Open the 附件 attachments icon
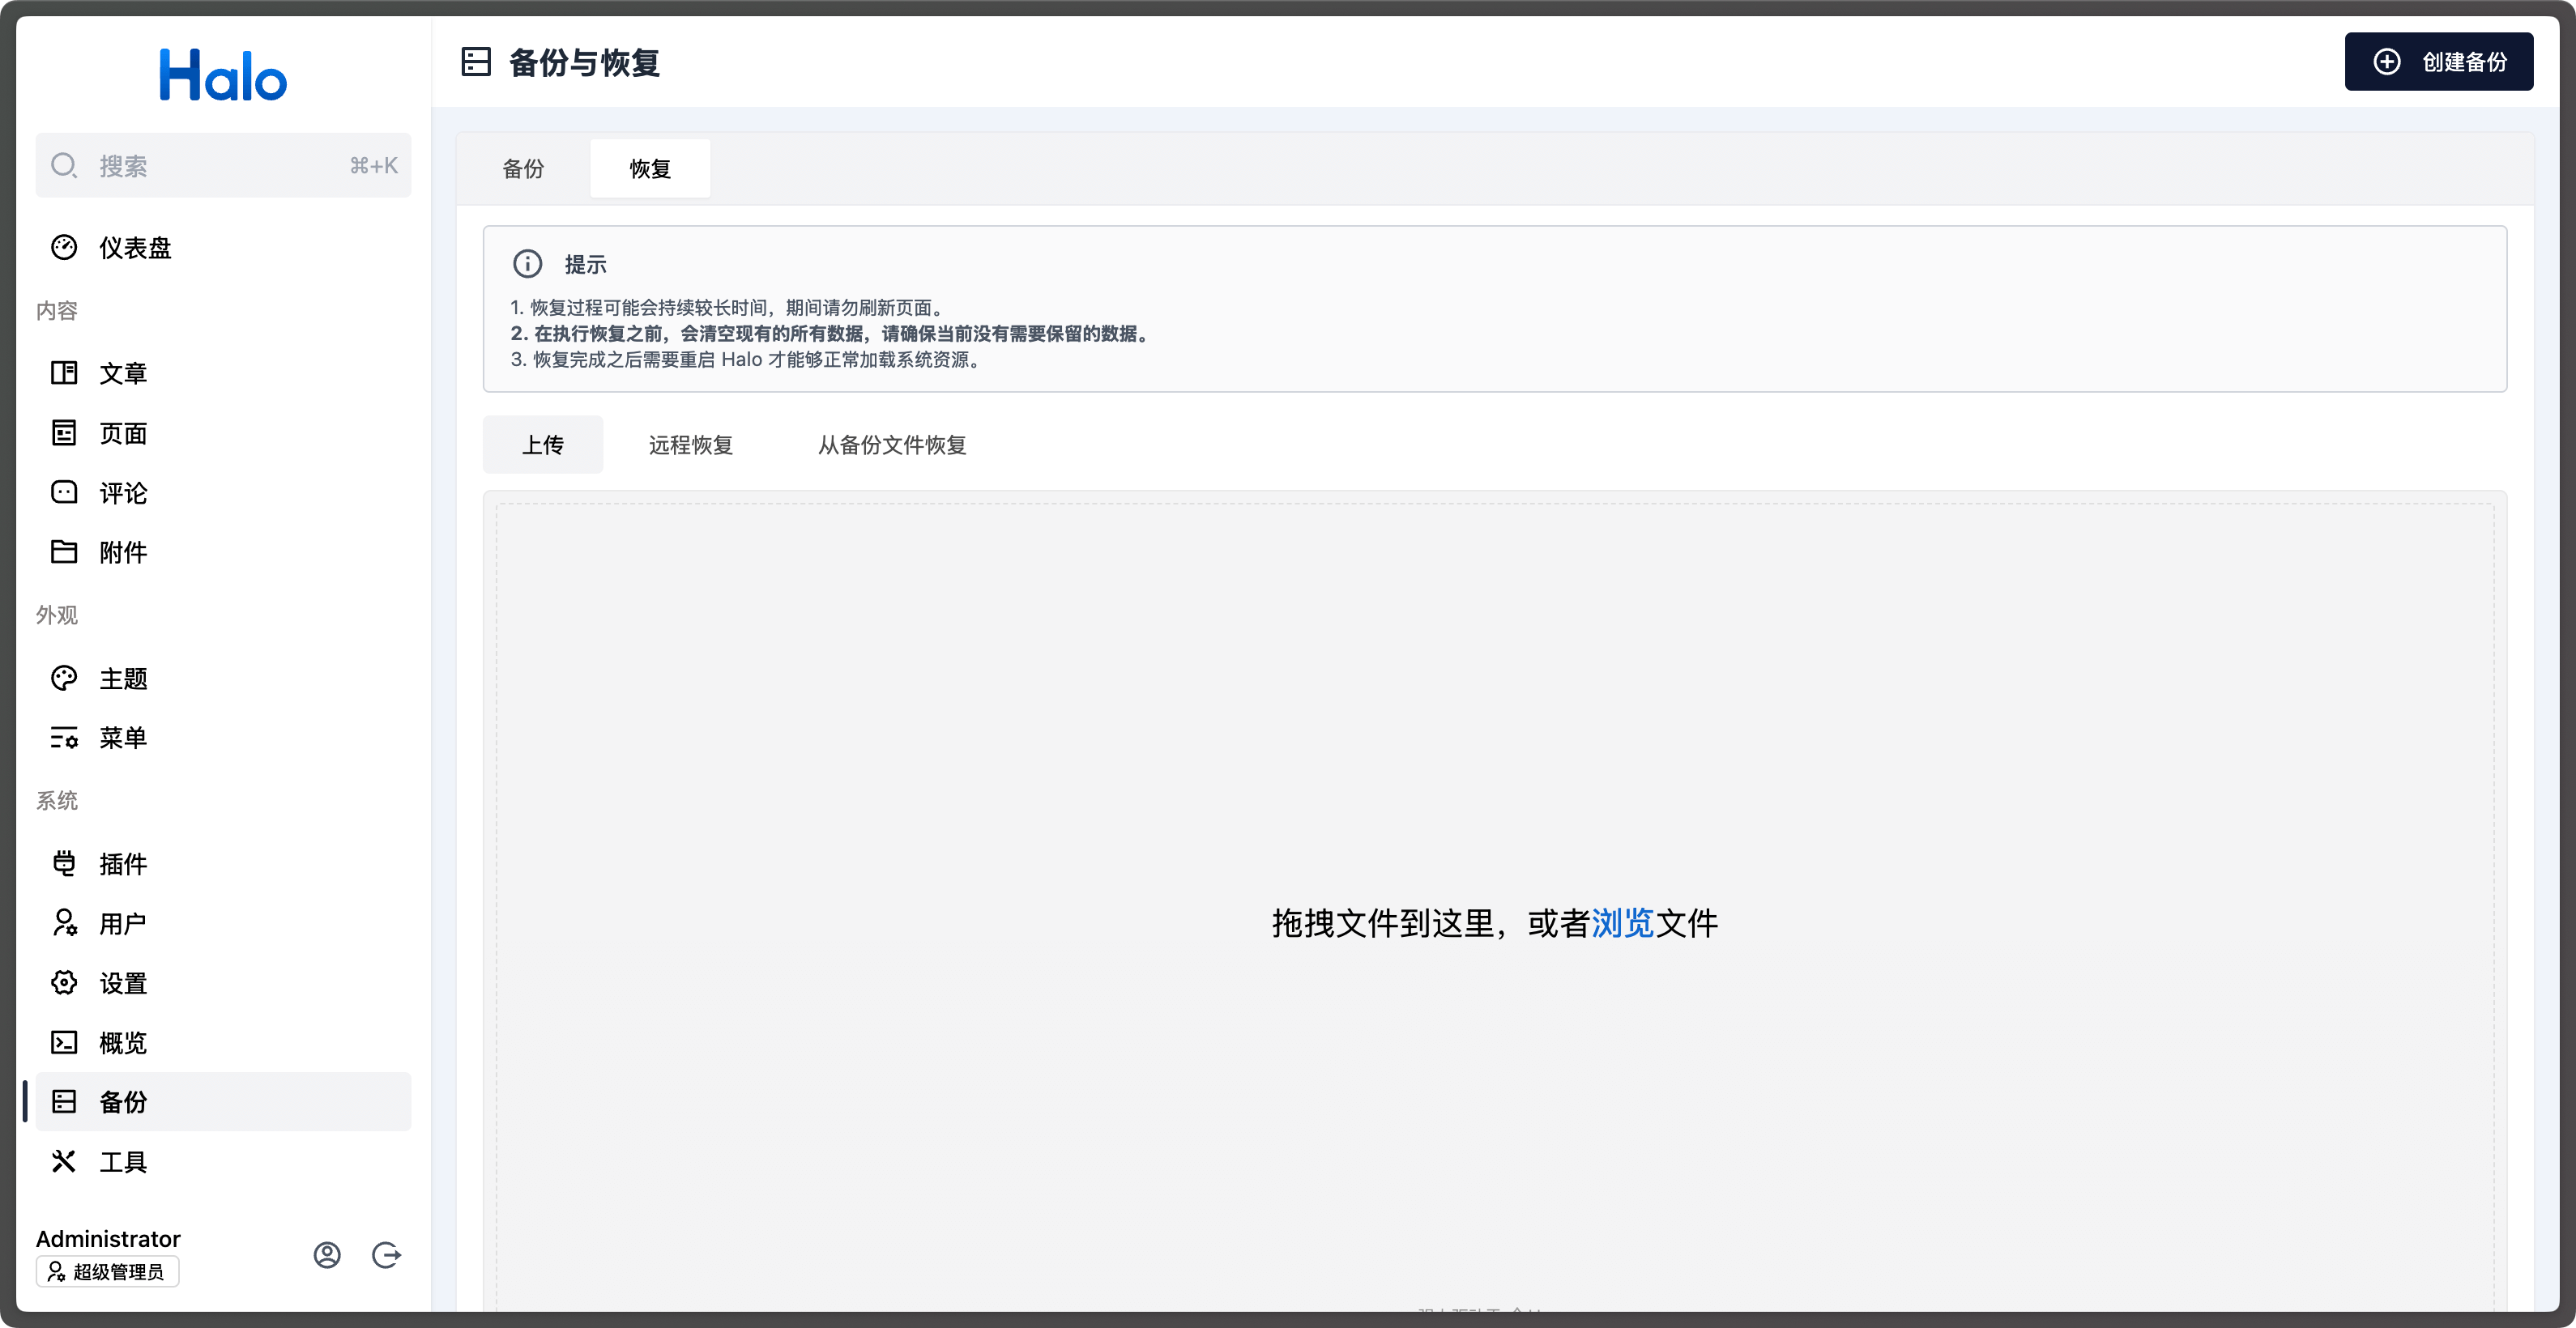Screen dimensions: 2576x1328 [64, 551]
